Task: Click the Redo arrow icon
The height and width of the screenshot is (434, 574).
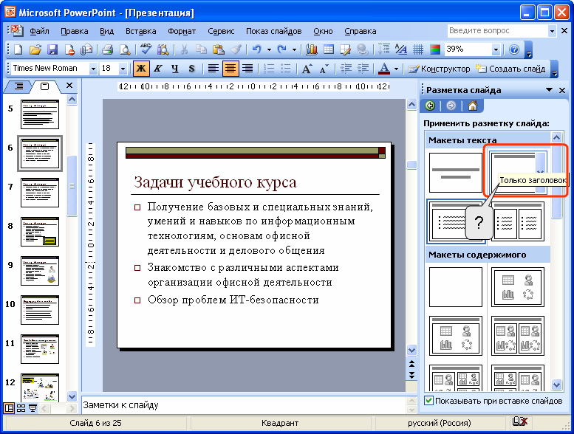Action: [282, 49]
